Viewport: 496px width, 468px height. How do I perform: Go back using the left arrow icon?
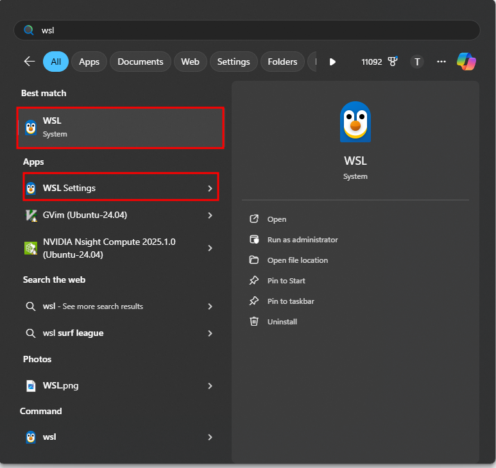pyautogui.click(x=30, y=62)
